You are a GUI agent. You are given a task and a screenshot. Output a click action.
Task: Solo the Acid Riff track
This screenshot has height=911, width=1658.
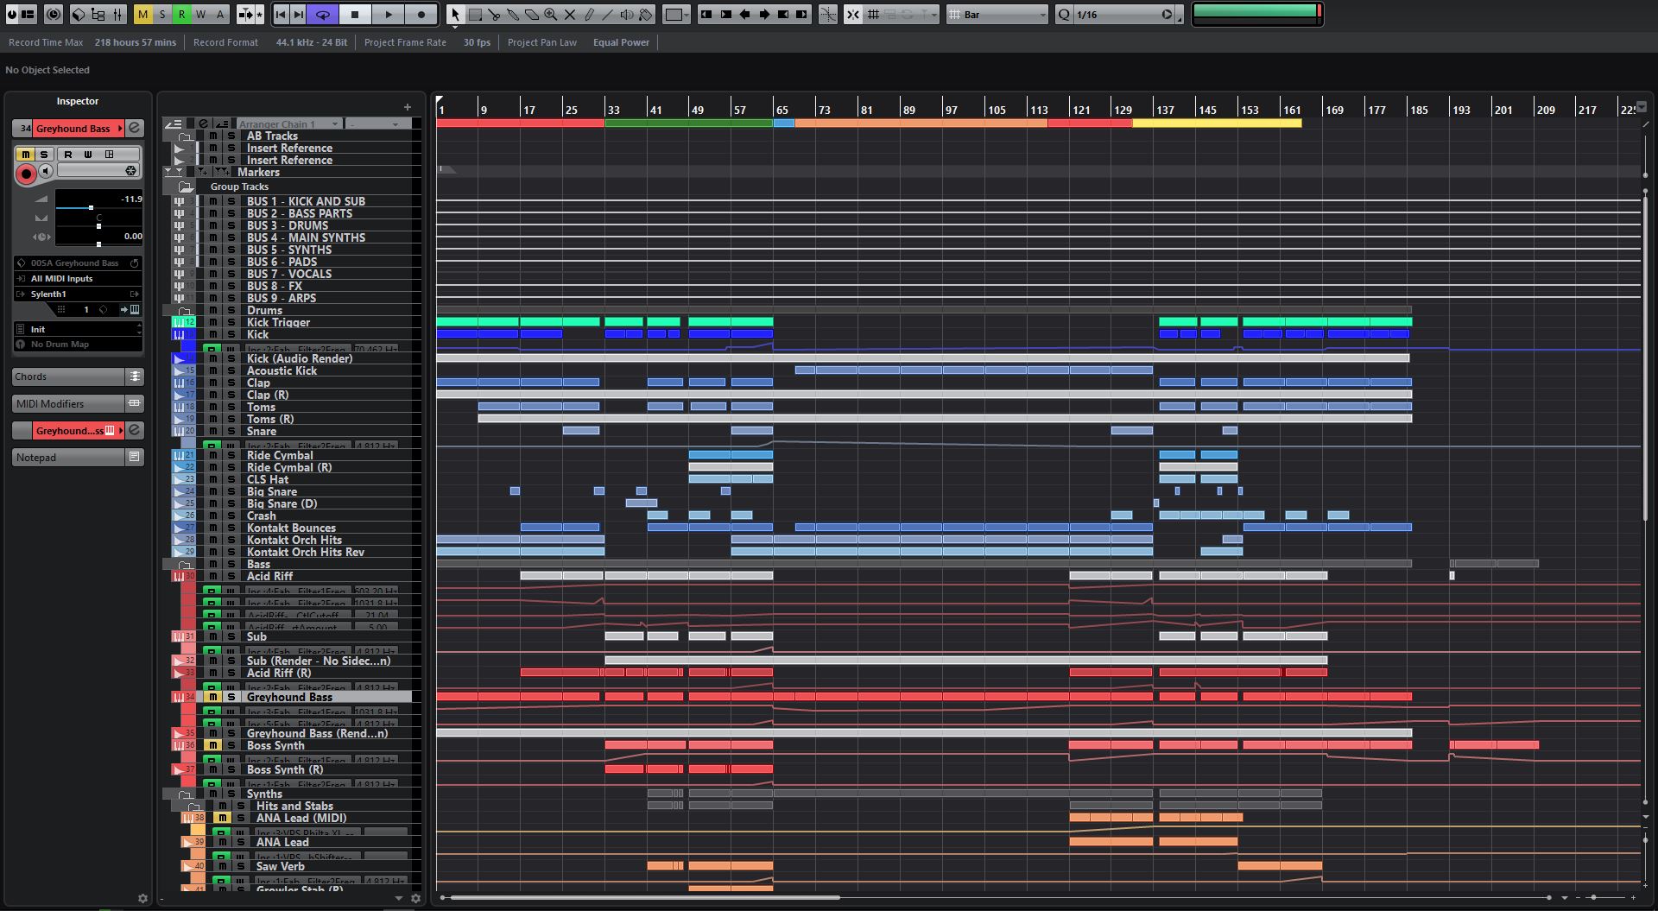[231, 576]
